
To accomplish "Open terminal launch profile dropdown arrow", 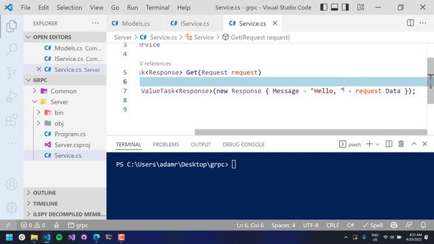I will (377, 144).
